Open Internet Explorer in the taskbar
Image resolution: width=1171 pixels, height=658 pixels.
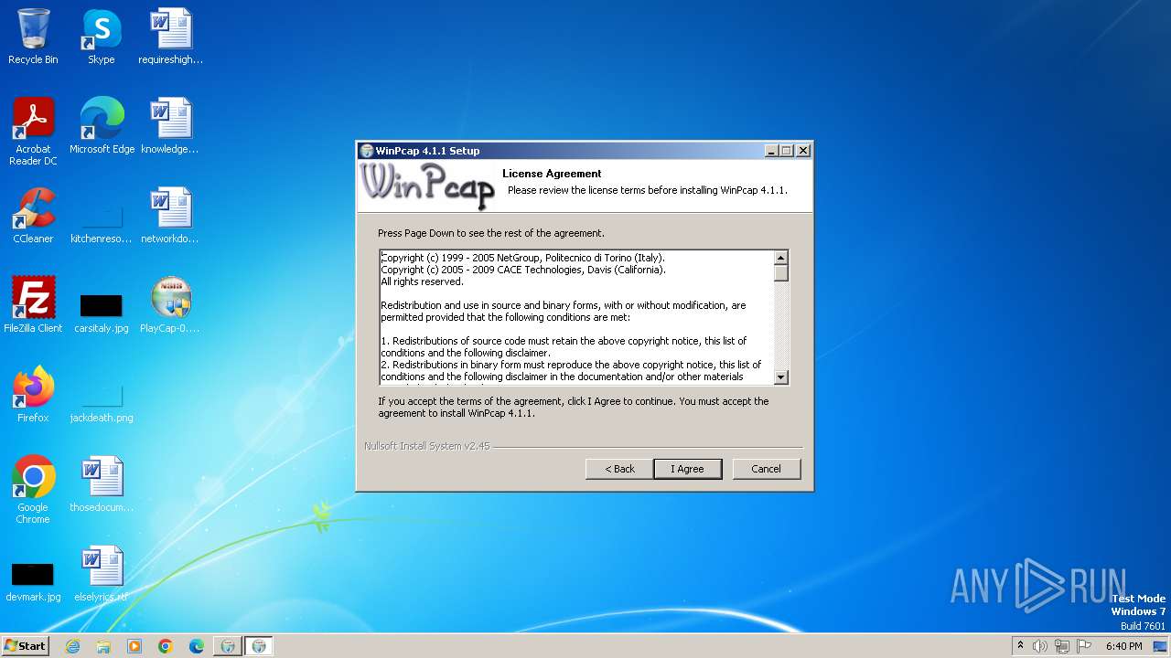[72, 646]
